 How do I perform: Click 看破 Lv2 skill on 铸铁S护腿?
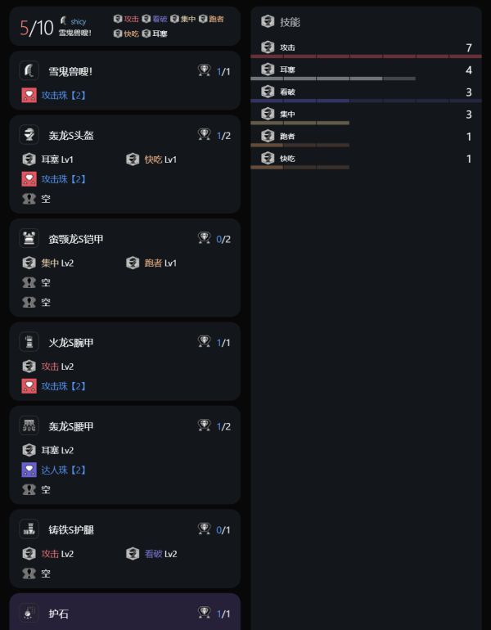tap(160, 554)
